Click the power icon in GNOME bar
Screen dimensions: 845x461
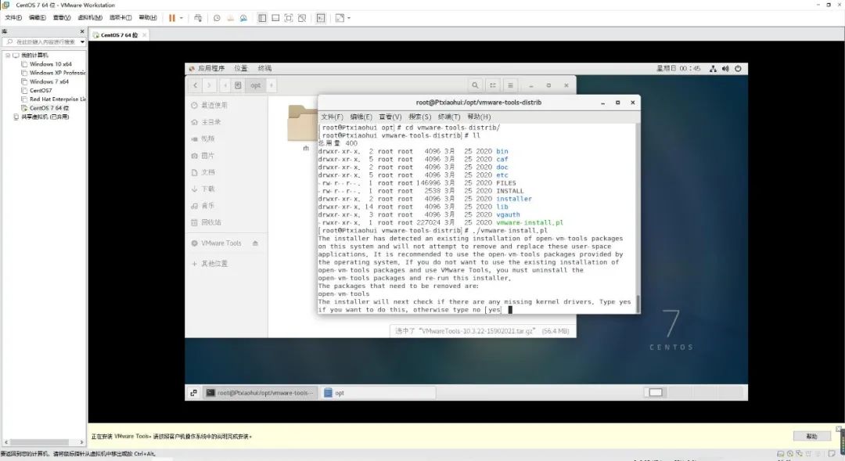739,68
